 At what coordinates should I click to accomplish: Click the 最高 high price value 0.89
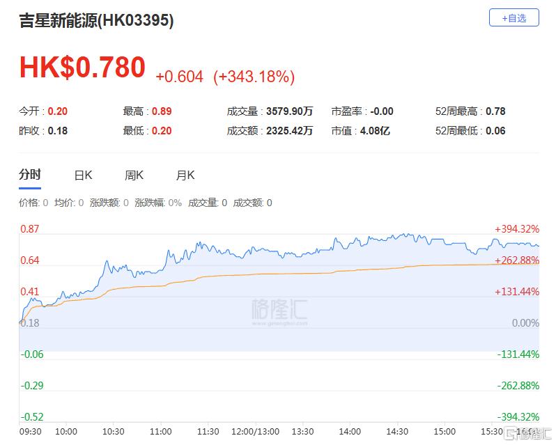point(161,111)
